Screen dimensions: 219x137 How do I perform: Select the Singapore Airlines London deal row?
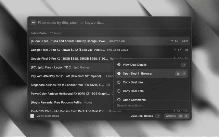(x=68, y=85)
